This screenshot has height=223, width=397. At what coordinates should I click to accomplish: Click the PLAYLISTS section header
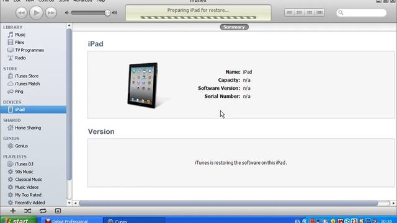click(x=15, y=157)
